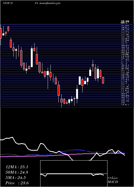The width and height of the screenshot is (134, 187).
Task: Click the "12MA : 25.1" reading
Action: (x=17, y=167)
